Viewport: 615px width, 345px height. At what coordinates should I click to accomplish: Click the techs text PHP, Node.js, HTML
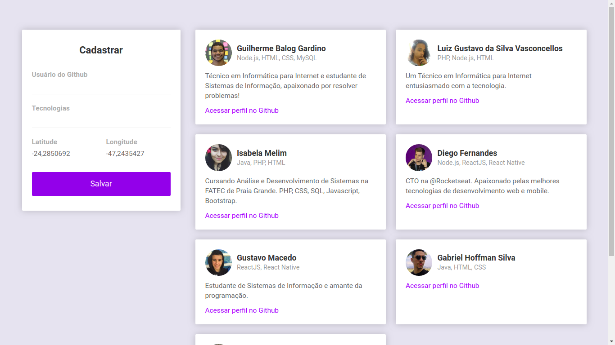(466, 58)
